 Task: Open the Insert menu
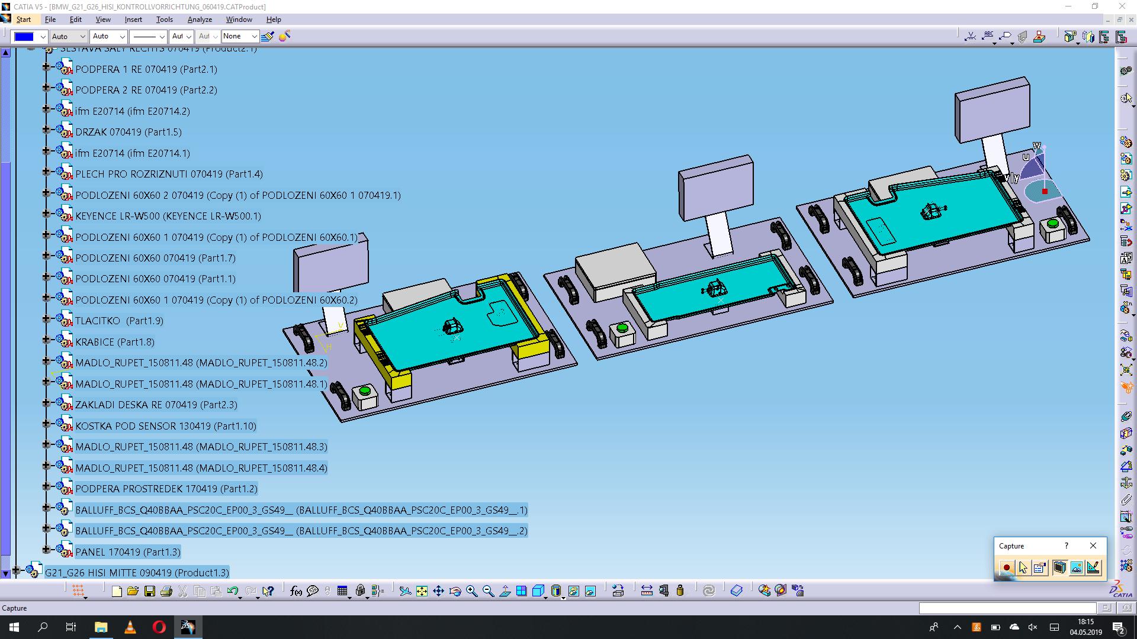pyautogui.click(x=133, y=20)
